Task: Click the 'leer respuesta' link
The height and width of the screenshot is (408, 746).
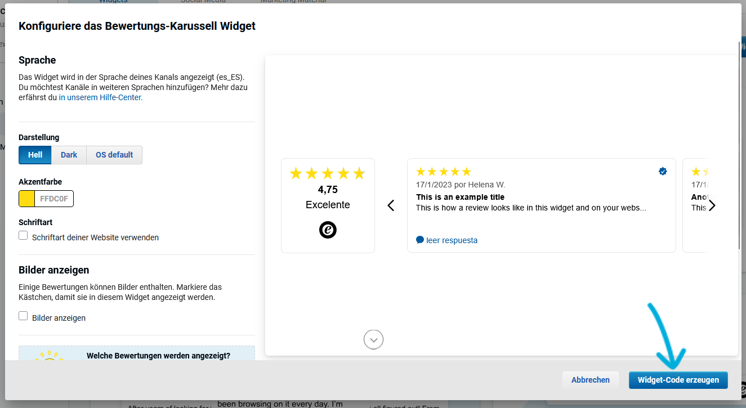Action: click(452, 240)
